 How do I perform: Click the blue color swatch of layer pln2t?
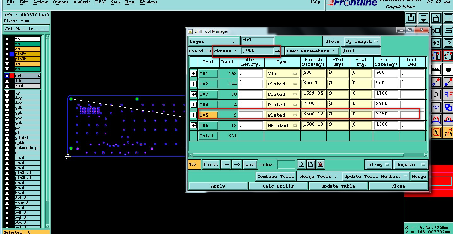pos(12,54)
